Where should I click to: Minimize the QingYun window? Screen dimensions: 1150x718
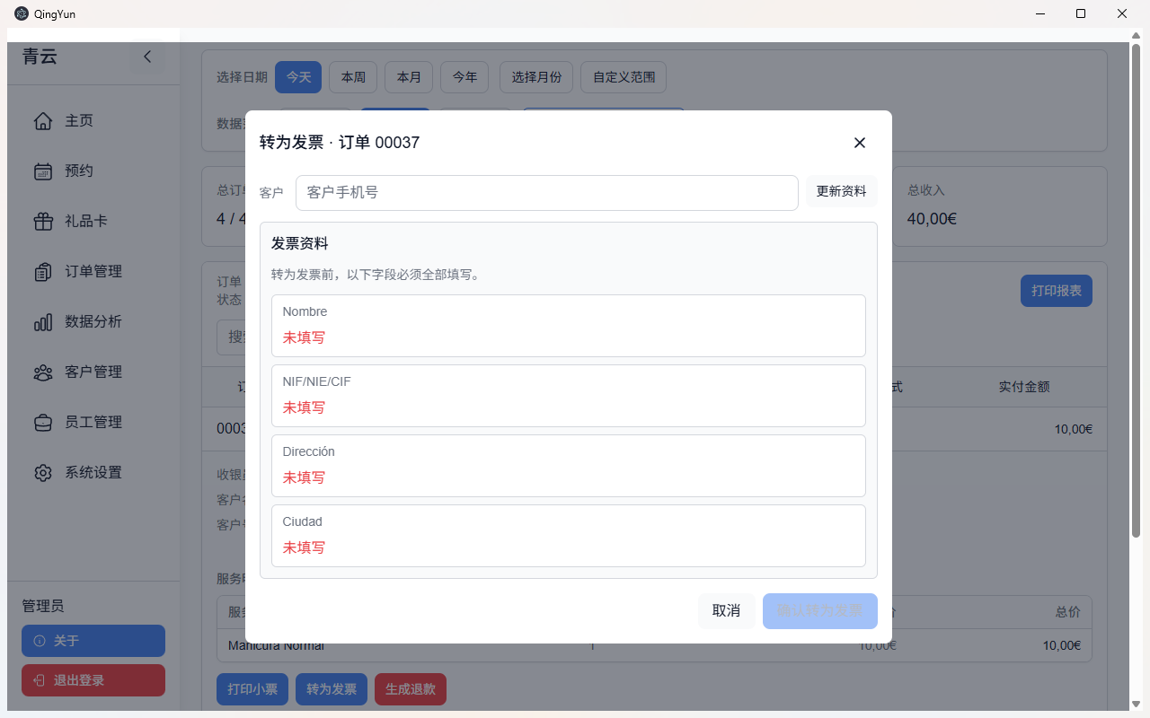coord(1039,13)
